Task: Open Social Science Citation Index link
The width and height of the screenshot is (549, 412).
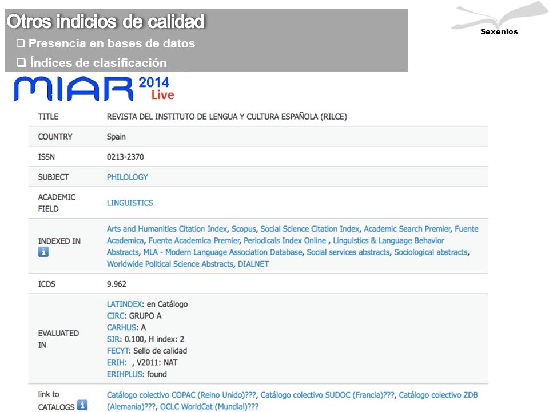Action: (x=310, y=229)
